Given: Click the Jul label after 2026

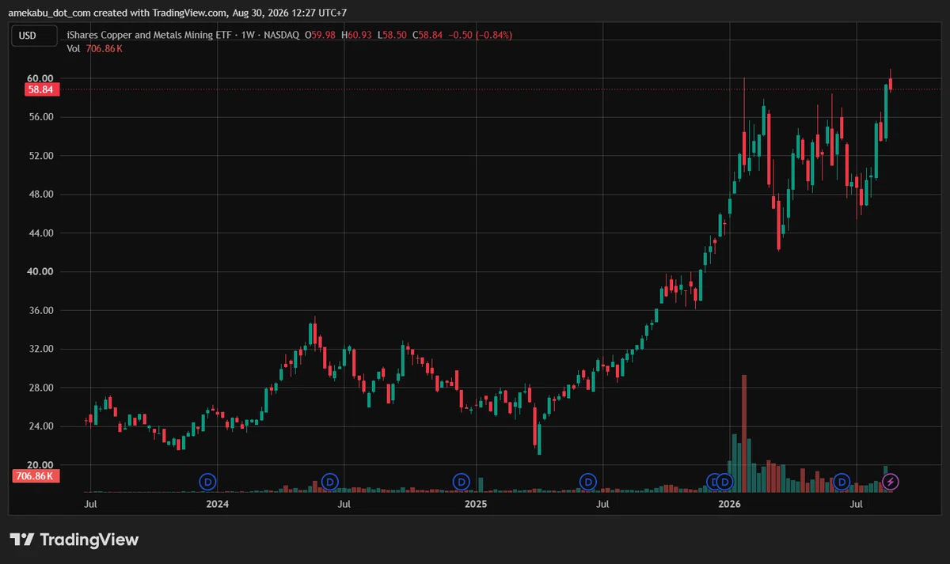Looking at the screenshot, I should click(857, 503).
